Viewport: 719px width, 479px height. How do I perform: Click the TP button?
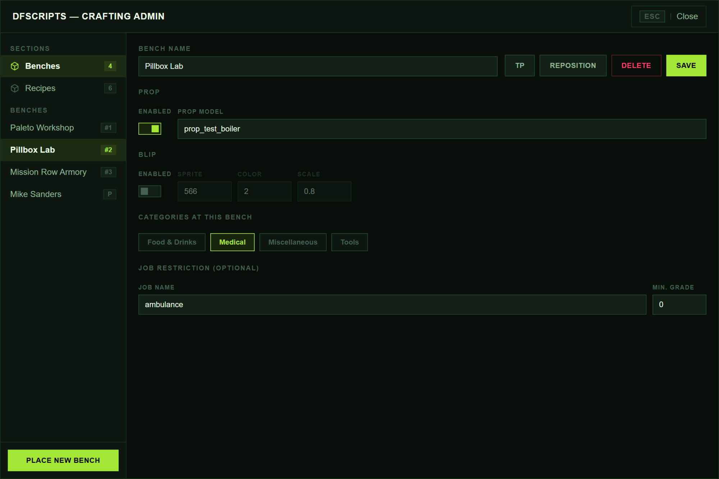pyautogui.click(x=519, y=65)
